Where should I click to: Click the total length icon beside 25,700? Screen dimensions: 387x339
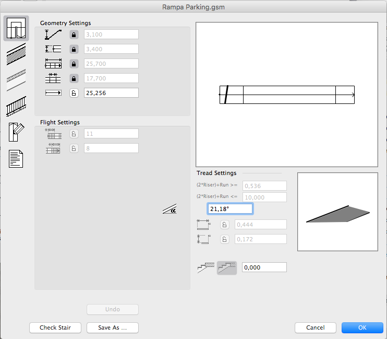click(53, 64)
